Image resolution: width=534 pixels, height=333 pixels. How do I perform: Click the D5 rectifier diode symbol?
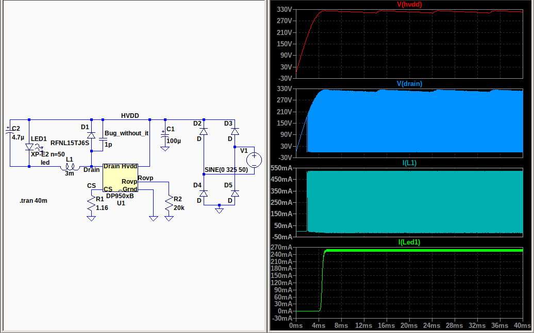click(235, 194)
